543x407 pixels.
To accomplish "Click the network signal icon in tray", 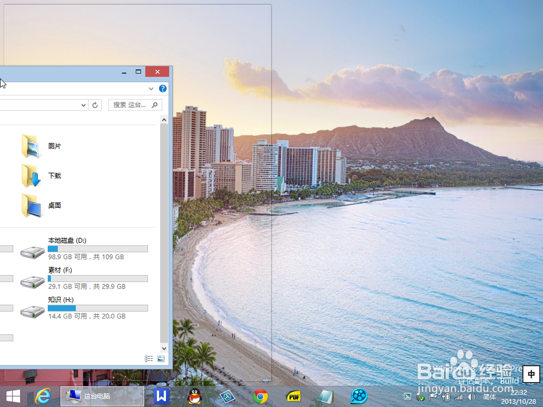I will click(x=458, y=396).
